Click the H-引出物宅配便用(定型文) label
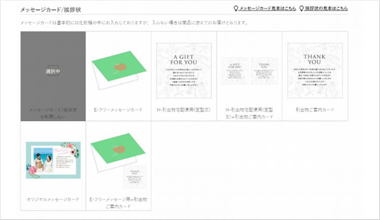Viewport: 380px width, 220px height. (184, 110)
